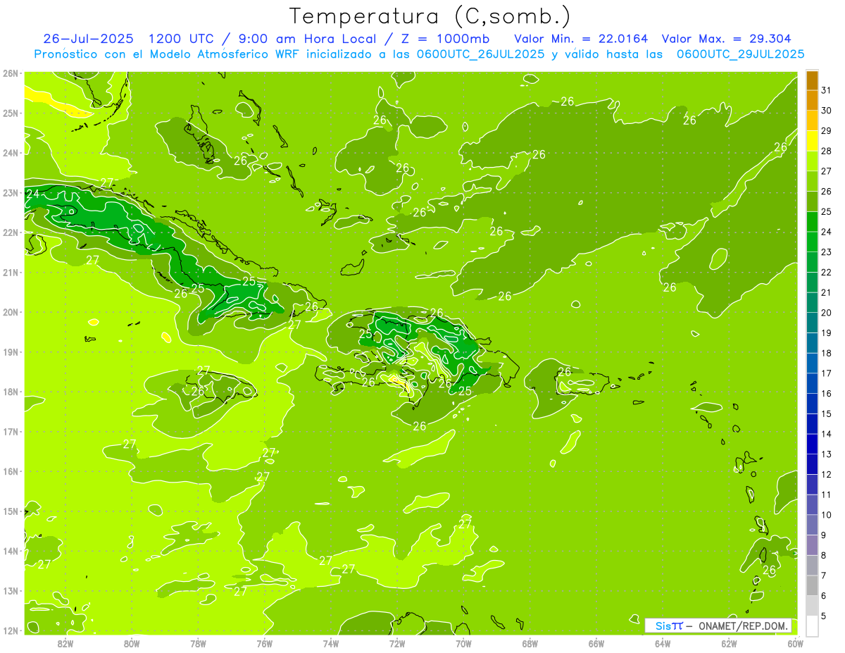The image size is (845, 653).
Task: Click the 19N latitude axis label
Action: pyautogui.click(x=11, y=352)
